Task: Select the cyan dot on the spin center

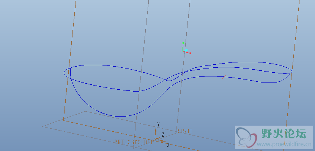Action: pos(186,50)
